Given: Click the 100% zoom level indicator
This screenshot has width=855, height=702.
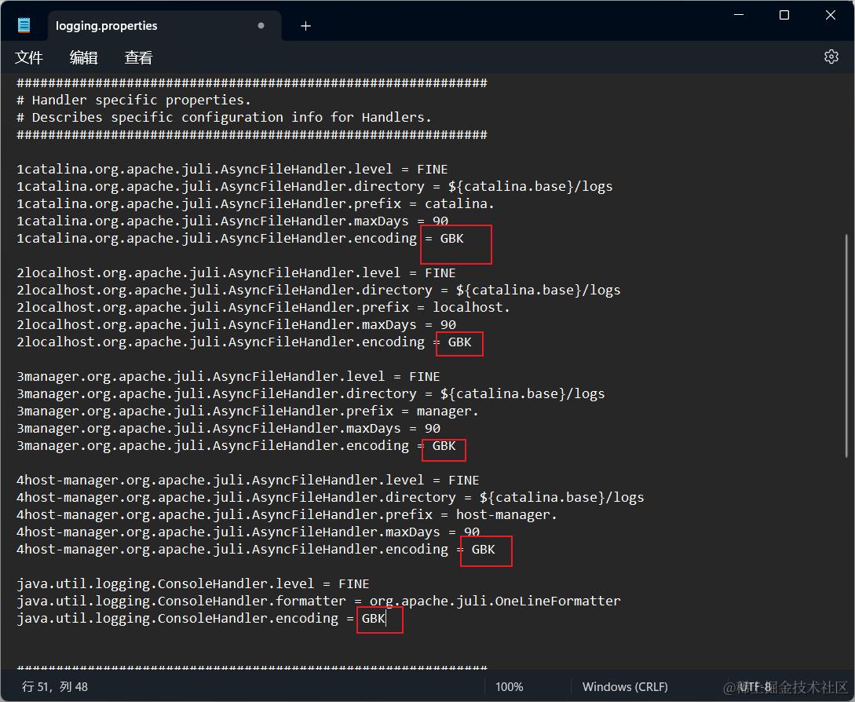Looking at the screenshot, I should (510, 687).
